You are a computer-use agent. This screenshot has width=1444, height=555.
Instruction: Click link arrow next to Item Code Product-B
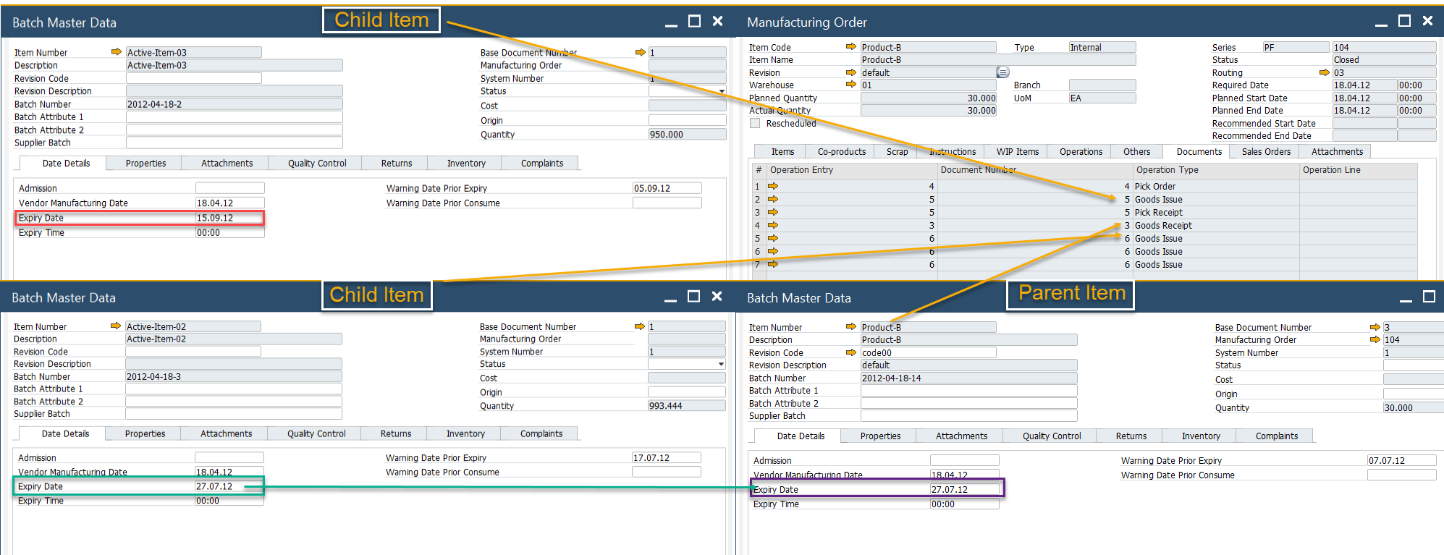tap(850, 47)
